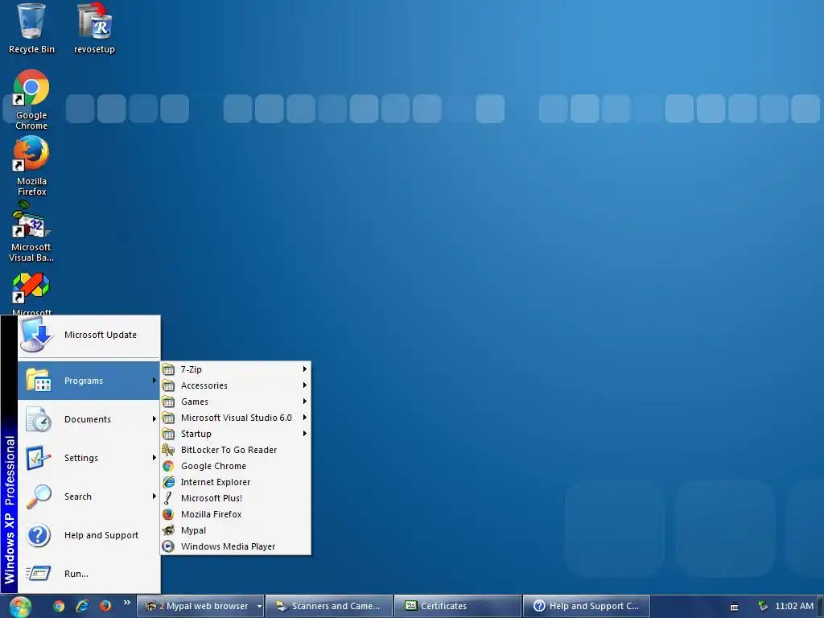Click the Search magnifier icon
The height and width of the screenshot is (618, 824).
[x=39, y=496]
